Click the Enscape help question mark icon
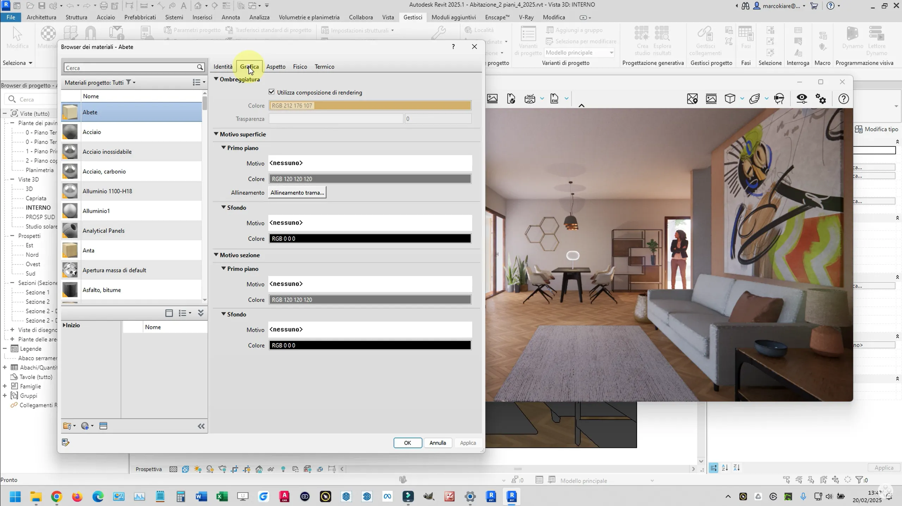Screen dimensions: 902x506 click(844, 99)
